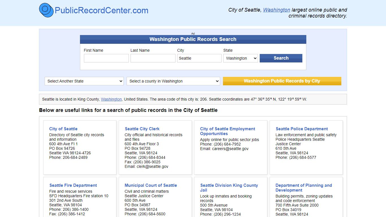Click the text '610 5th Ave'
The image size is (386, 217).
(286, 148)
